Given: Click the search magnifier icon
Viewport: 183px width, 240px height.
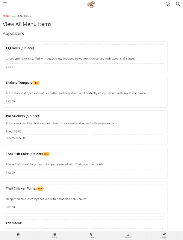Looking at the screenshot, I should point(178,4).
